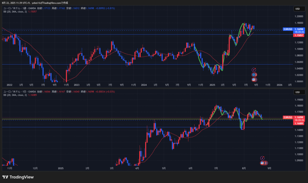Click the 1.11000 level on the daily price axis
308x183 pixels.
pos(299,148)
